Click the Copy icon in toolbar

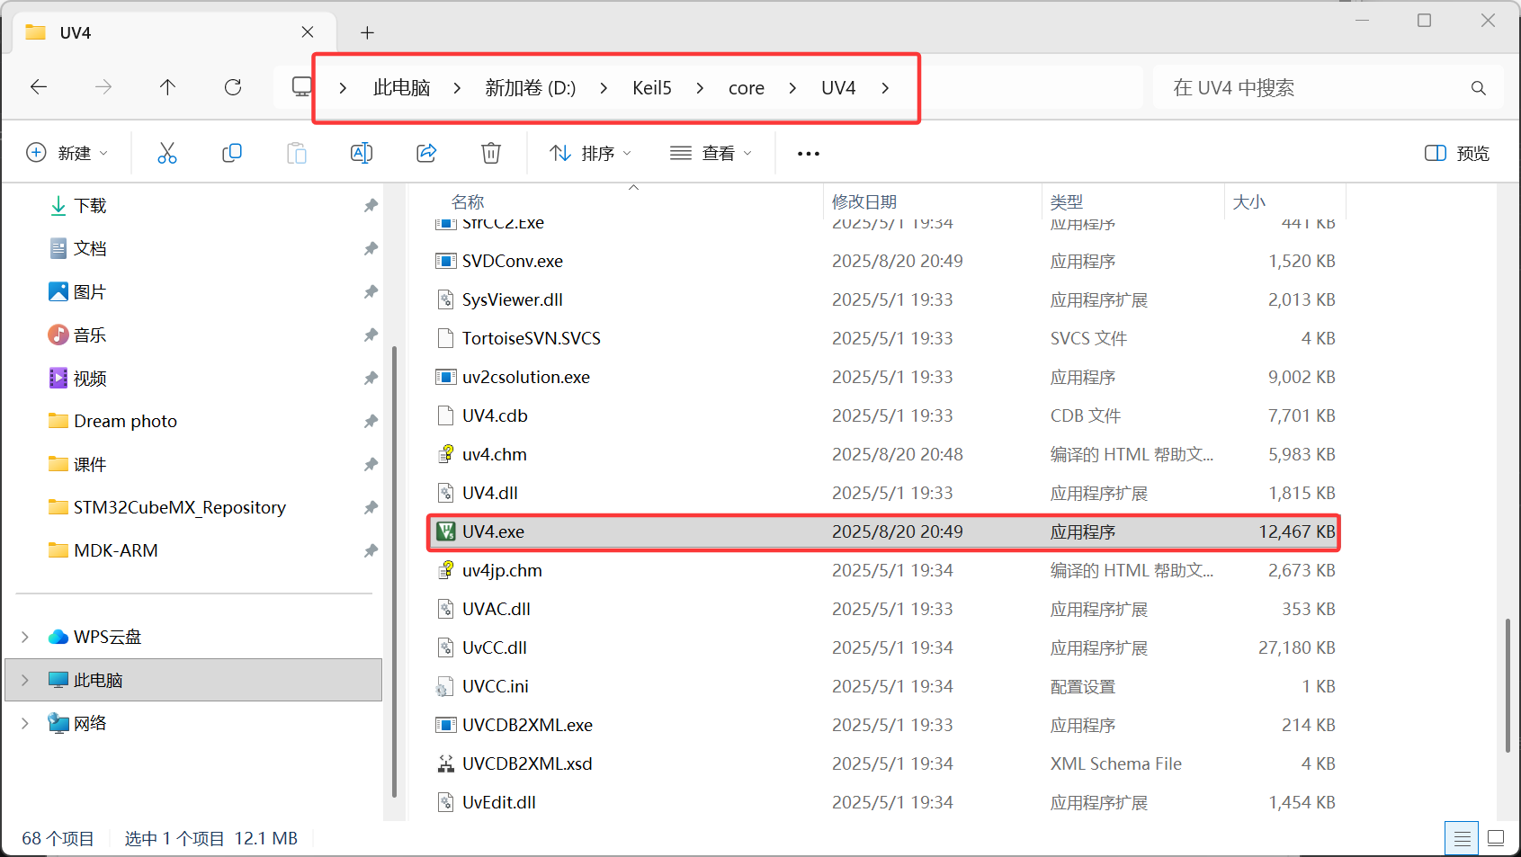click(232, 153)
